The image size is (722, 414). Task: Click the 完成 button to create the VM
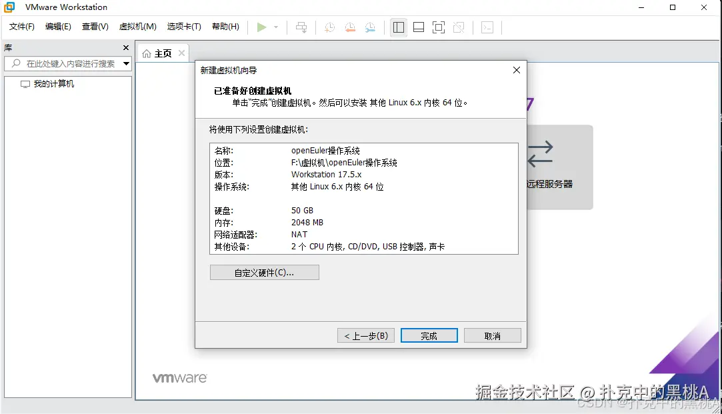429,335
